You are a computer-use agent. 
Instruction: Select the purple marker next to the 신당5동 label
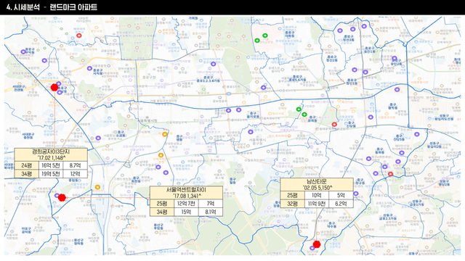[x=416, y=134]
